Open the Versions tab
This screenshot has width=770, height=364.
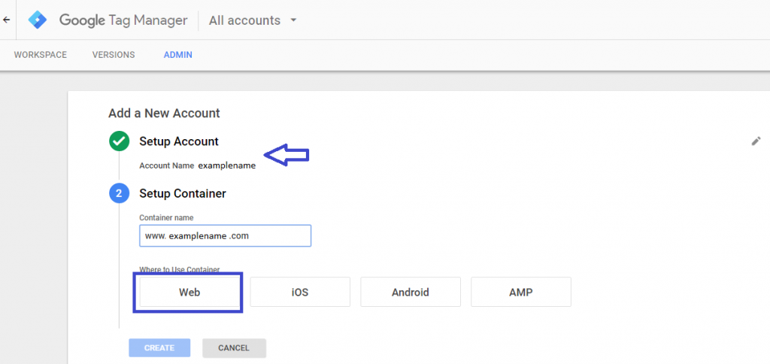114,55
